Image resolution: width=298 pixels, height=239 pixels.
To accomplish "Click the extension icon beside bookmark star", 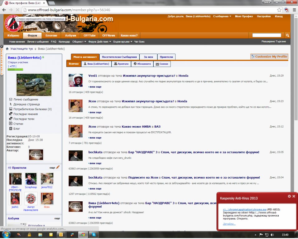I will 287,10.
